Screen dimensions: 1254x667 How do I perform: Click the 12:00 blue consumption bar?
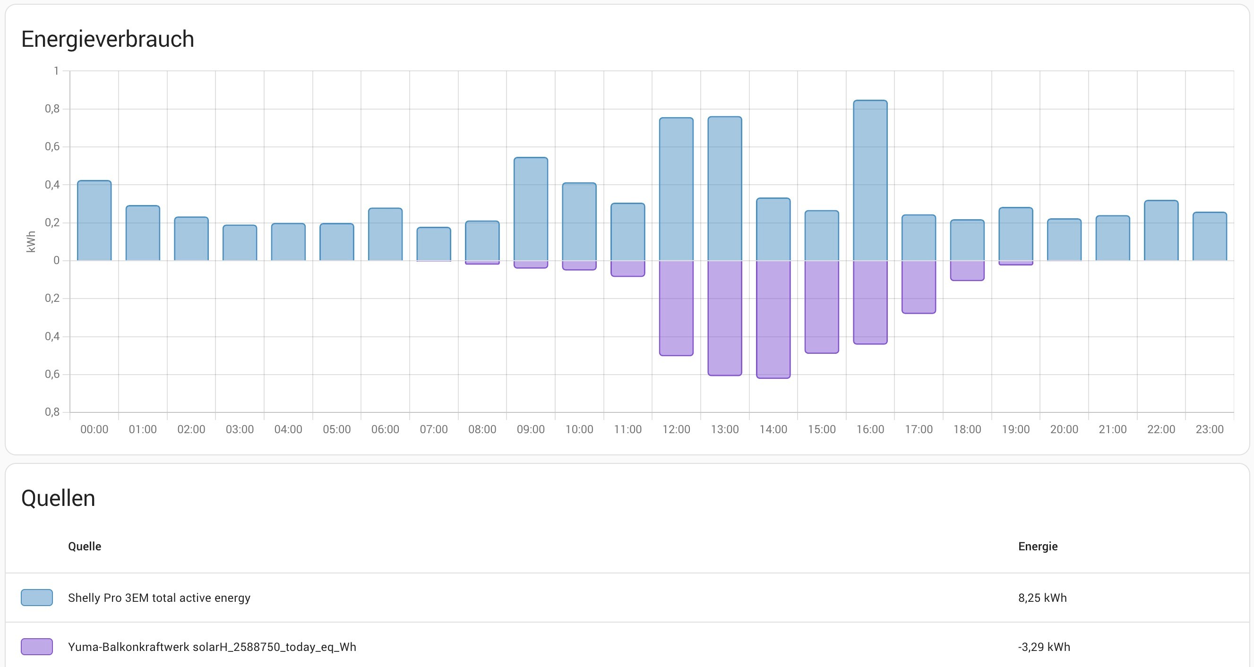click(x=676, y=189)
